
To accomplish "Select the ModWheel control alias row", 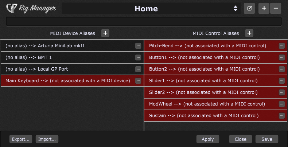I will point(216,104).
